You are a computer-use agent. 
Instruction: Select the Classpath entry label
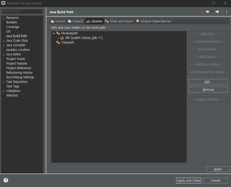(68, 42)
